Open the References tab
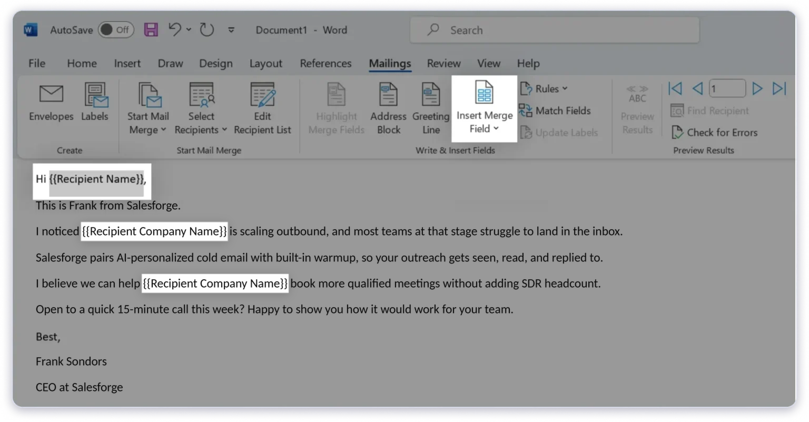 325,63
